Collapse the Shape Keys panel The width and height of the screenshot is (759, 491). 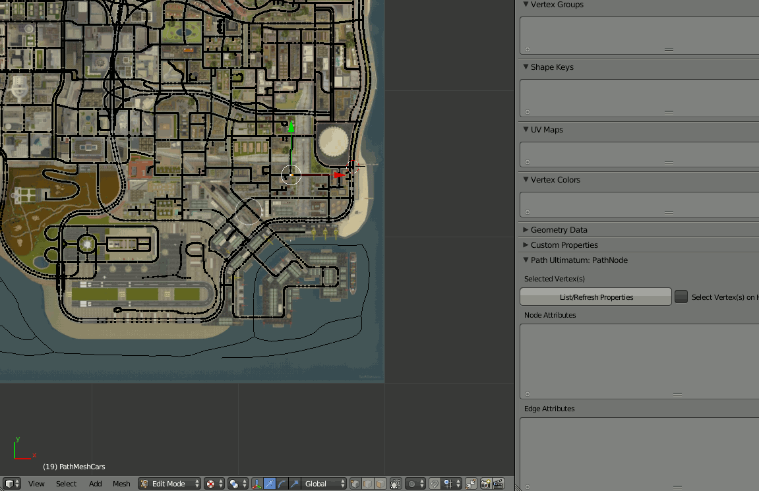point(526,67)
